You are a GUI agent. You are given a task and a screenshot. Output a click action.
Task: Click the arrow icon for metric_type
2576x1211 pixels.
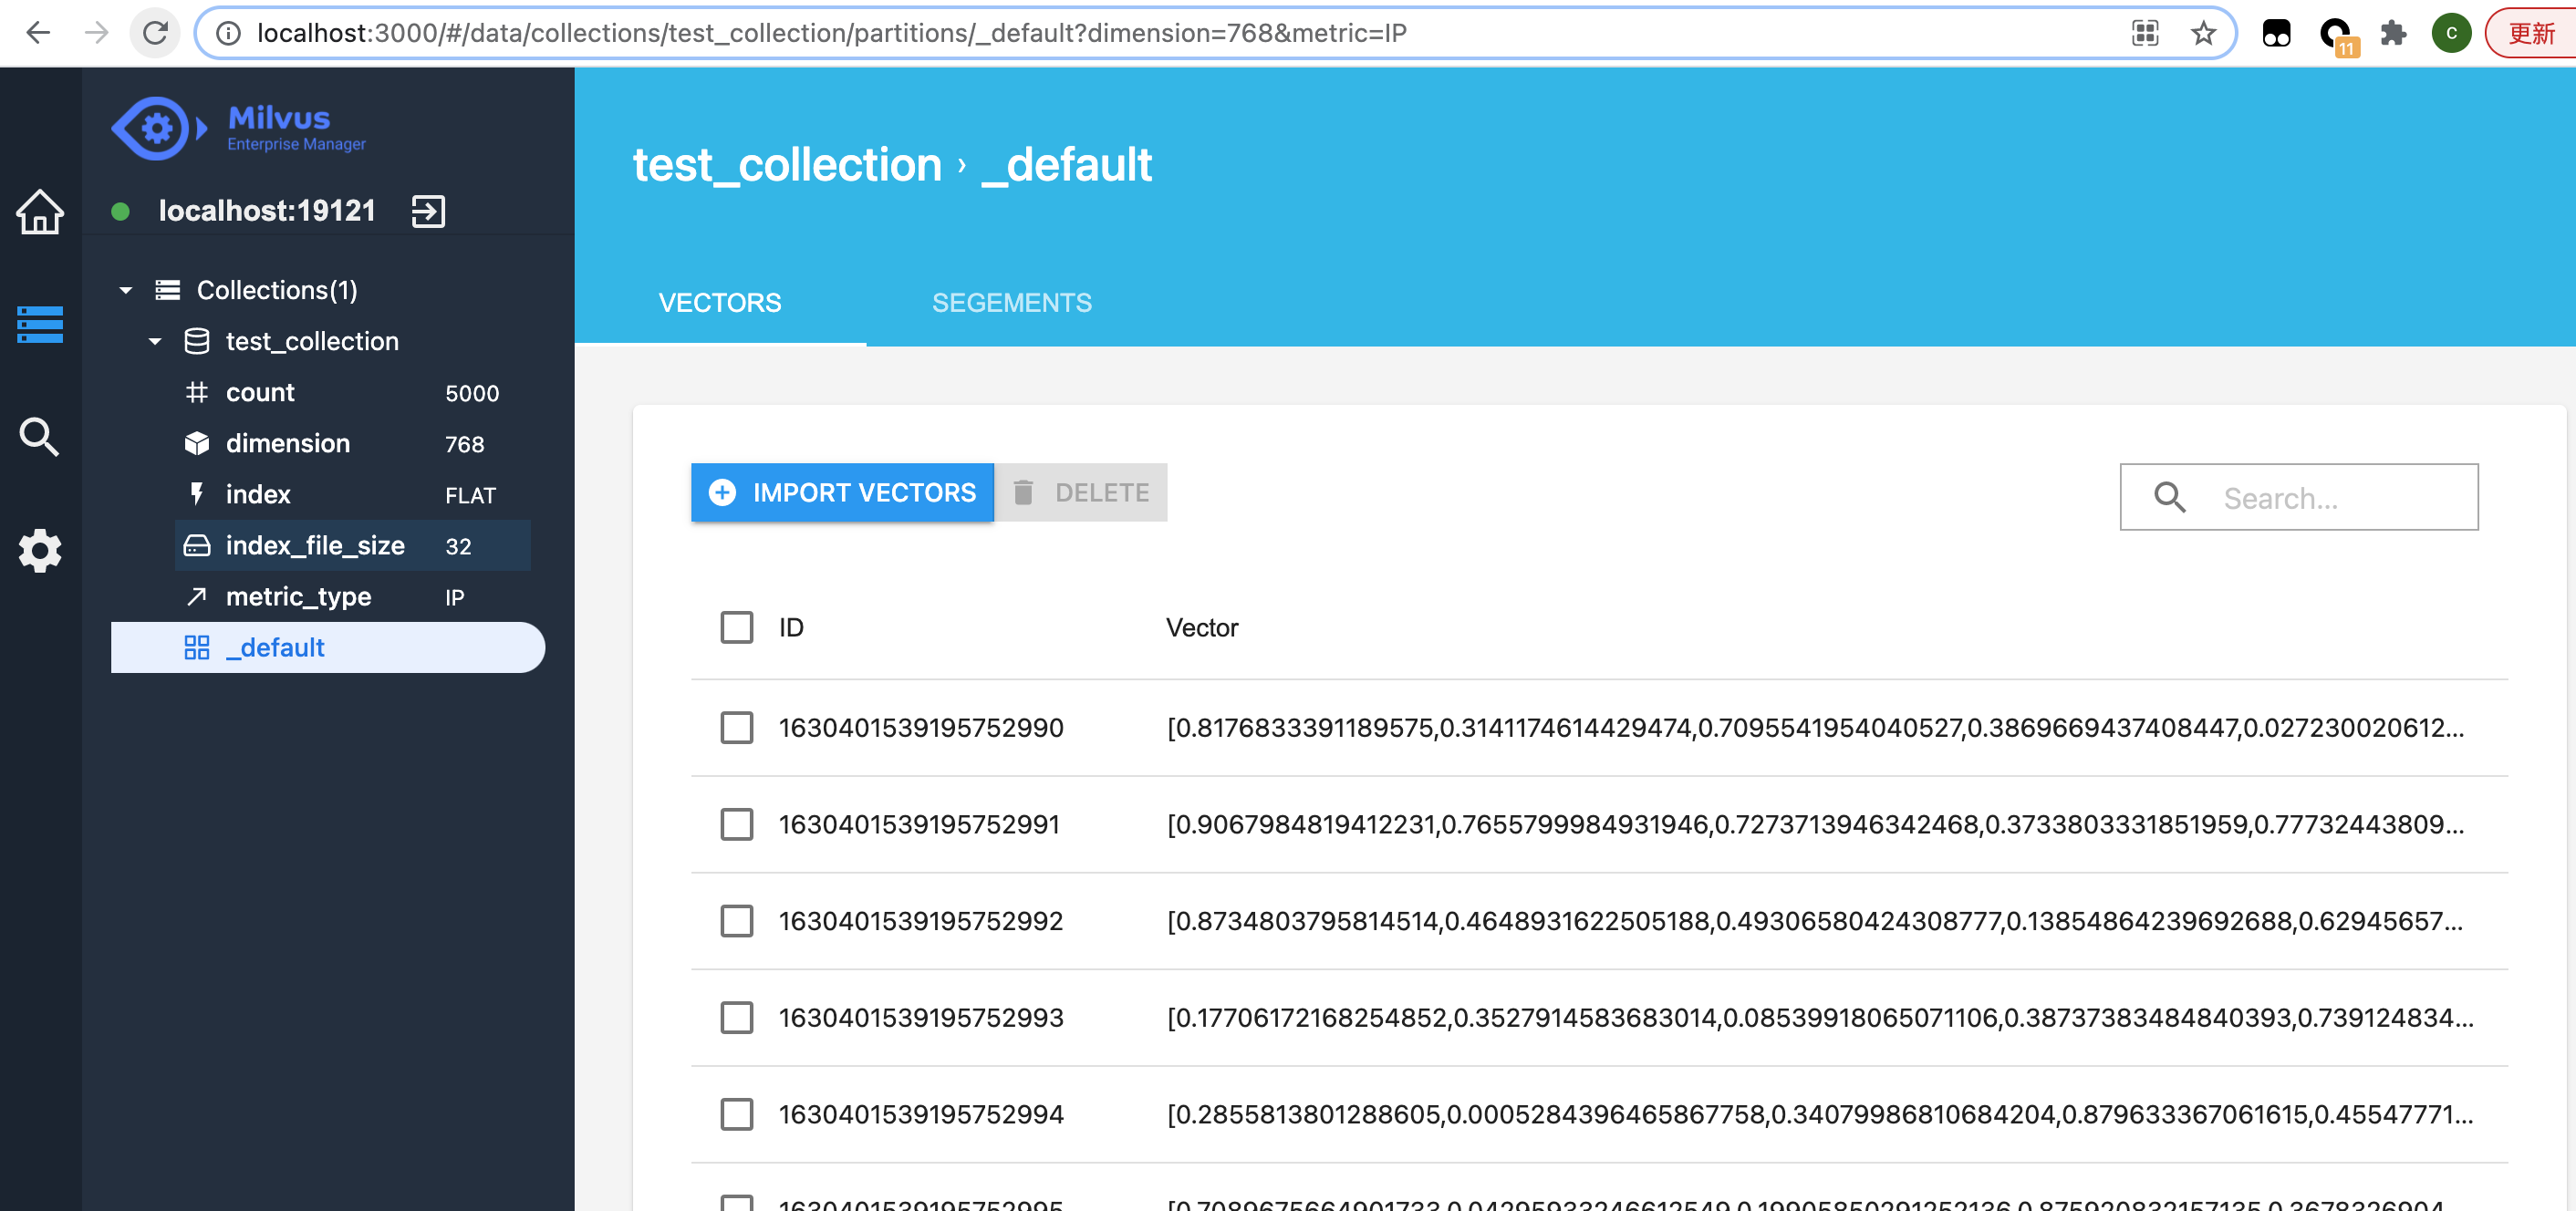click(197, 596)
